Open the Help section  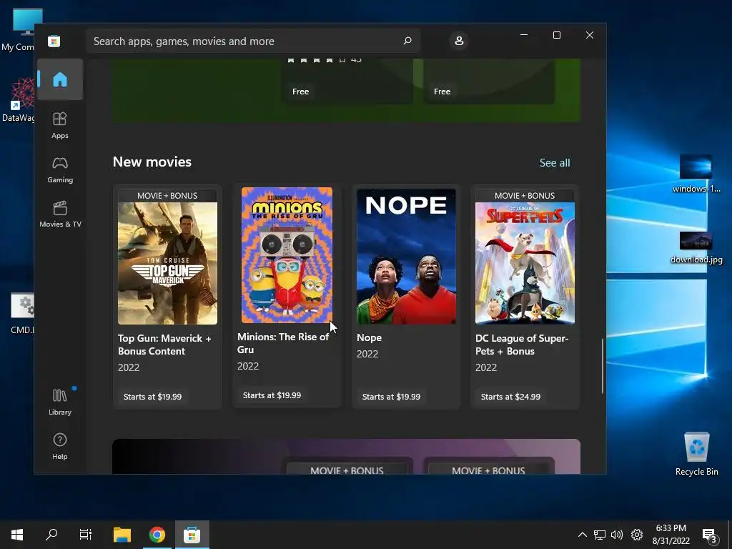pyautogui.click(x=60, y=446)
